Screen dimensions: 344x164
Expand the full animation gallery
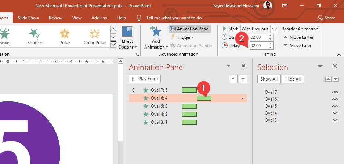tap(113, 45)
